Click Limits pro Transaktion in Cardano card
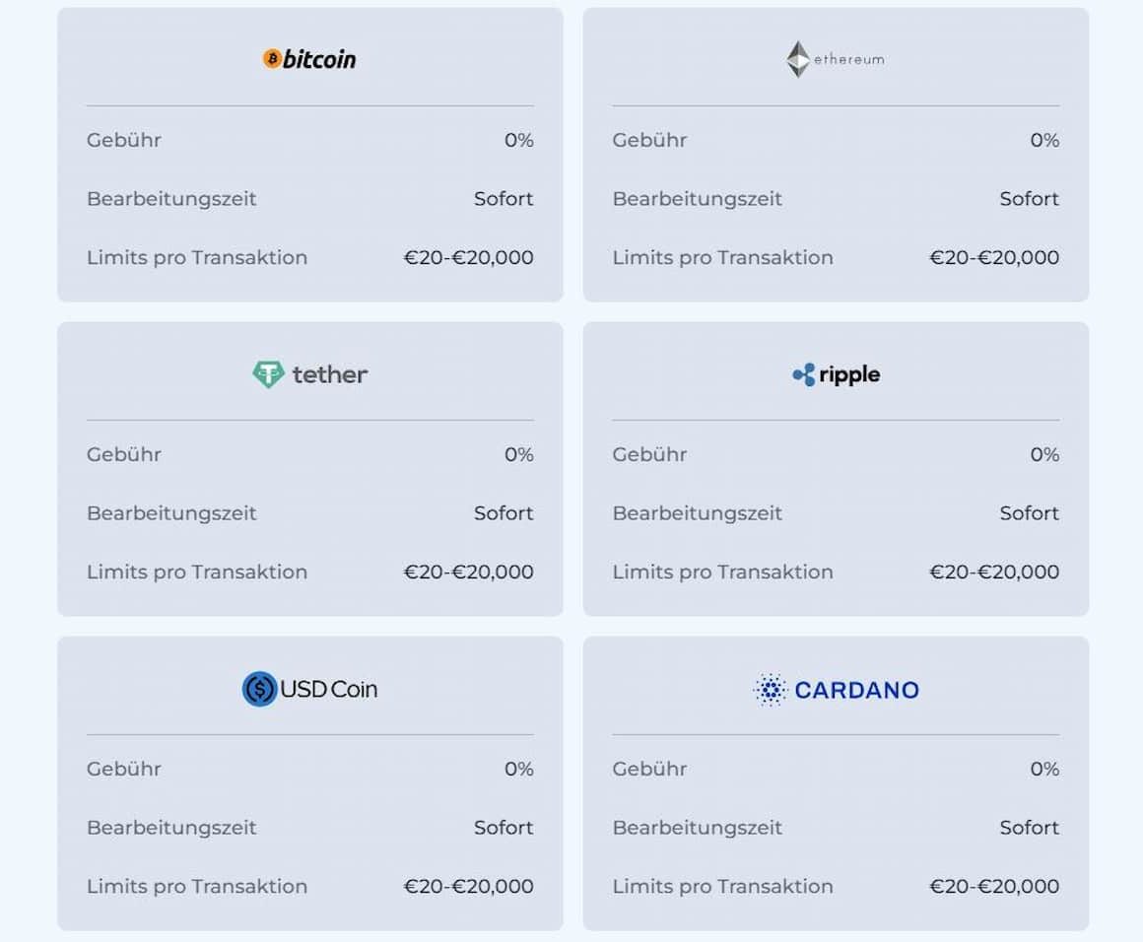Viewport: 1143px width, 942px height. point(722,887)
